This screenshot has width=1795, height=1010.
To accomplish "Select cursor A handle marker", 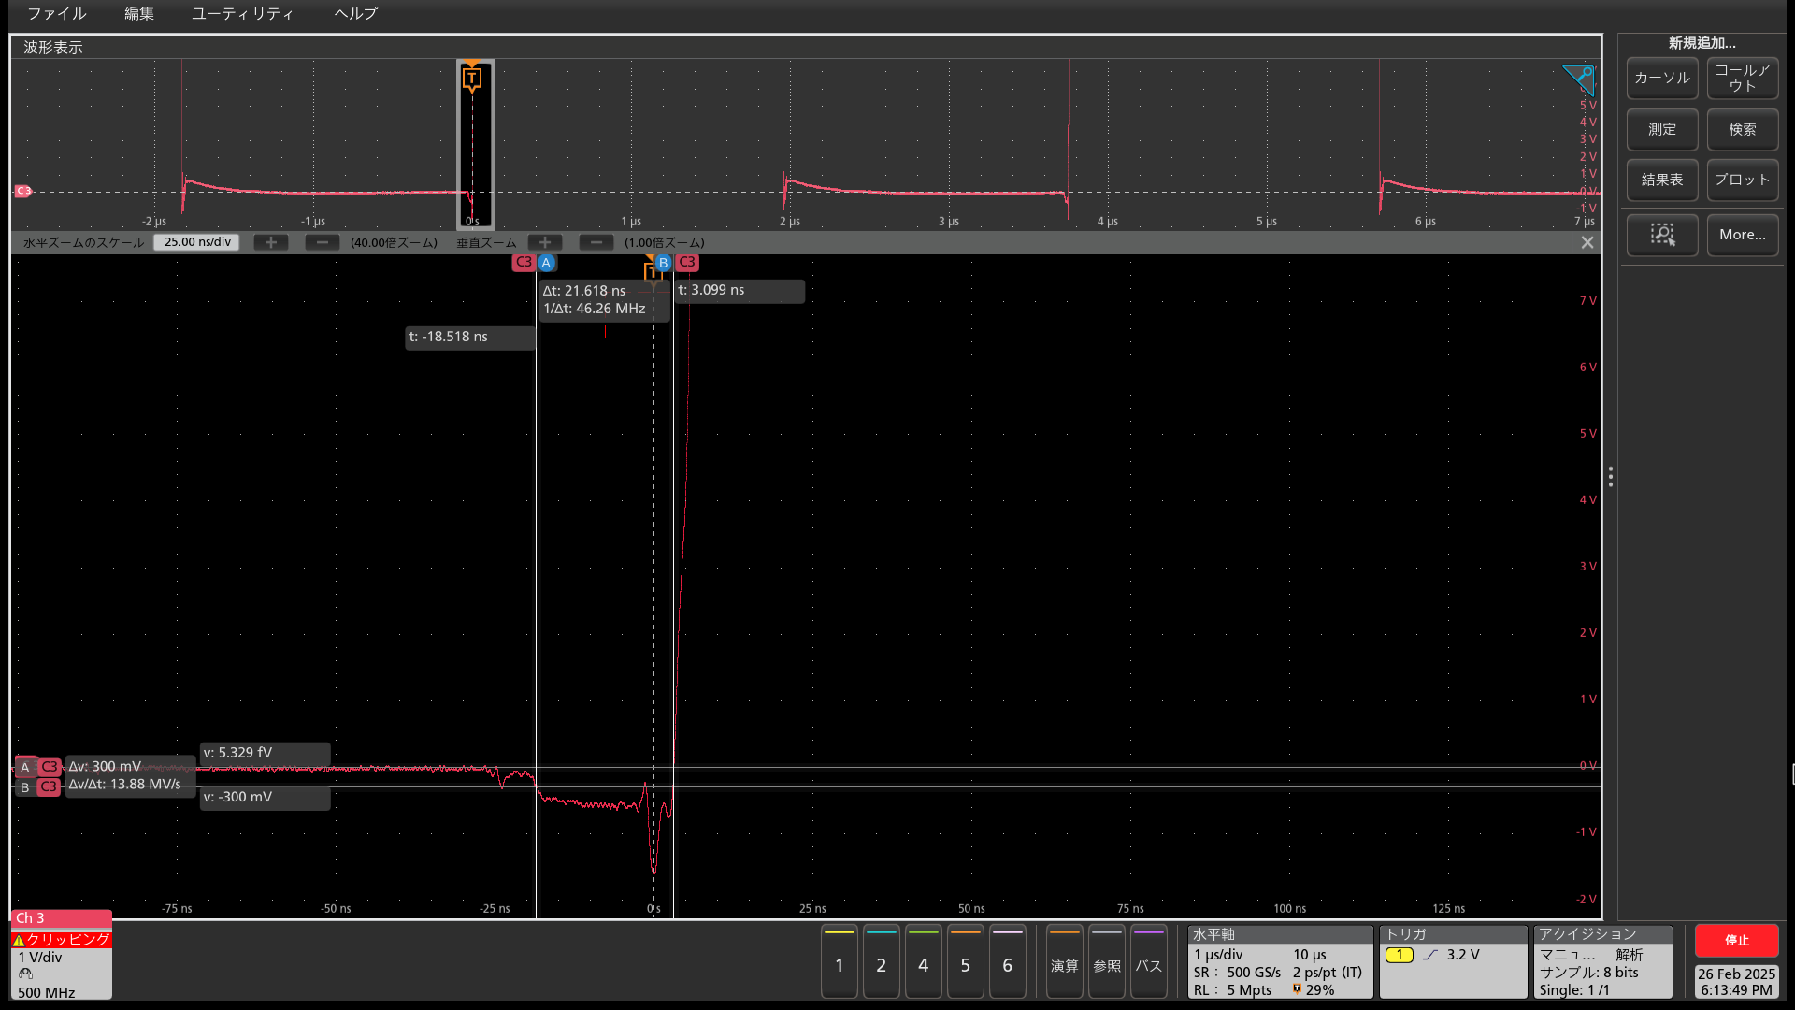I will coord(546,263).
